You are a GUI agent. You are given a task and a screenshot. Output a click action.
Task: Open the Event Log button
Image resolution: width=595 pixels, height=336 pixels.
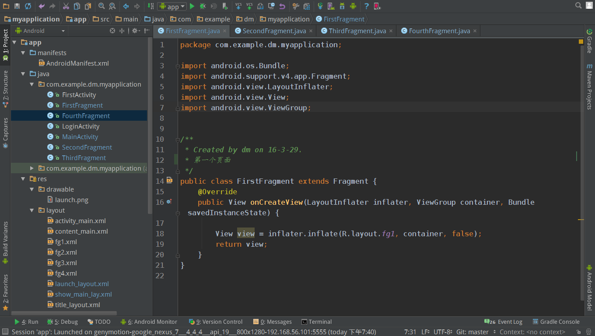click(x=503, y=322)
